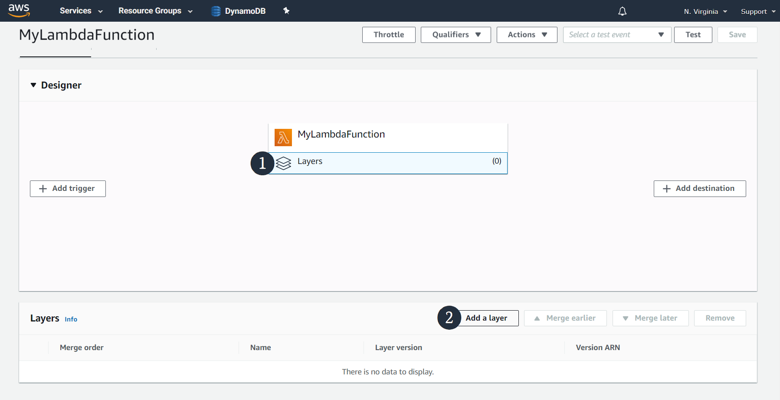Viewport: 780px width, 400px height.
Task: Click the 'There is no data to display' text
Action: [x=388, y=372]
